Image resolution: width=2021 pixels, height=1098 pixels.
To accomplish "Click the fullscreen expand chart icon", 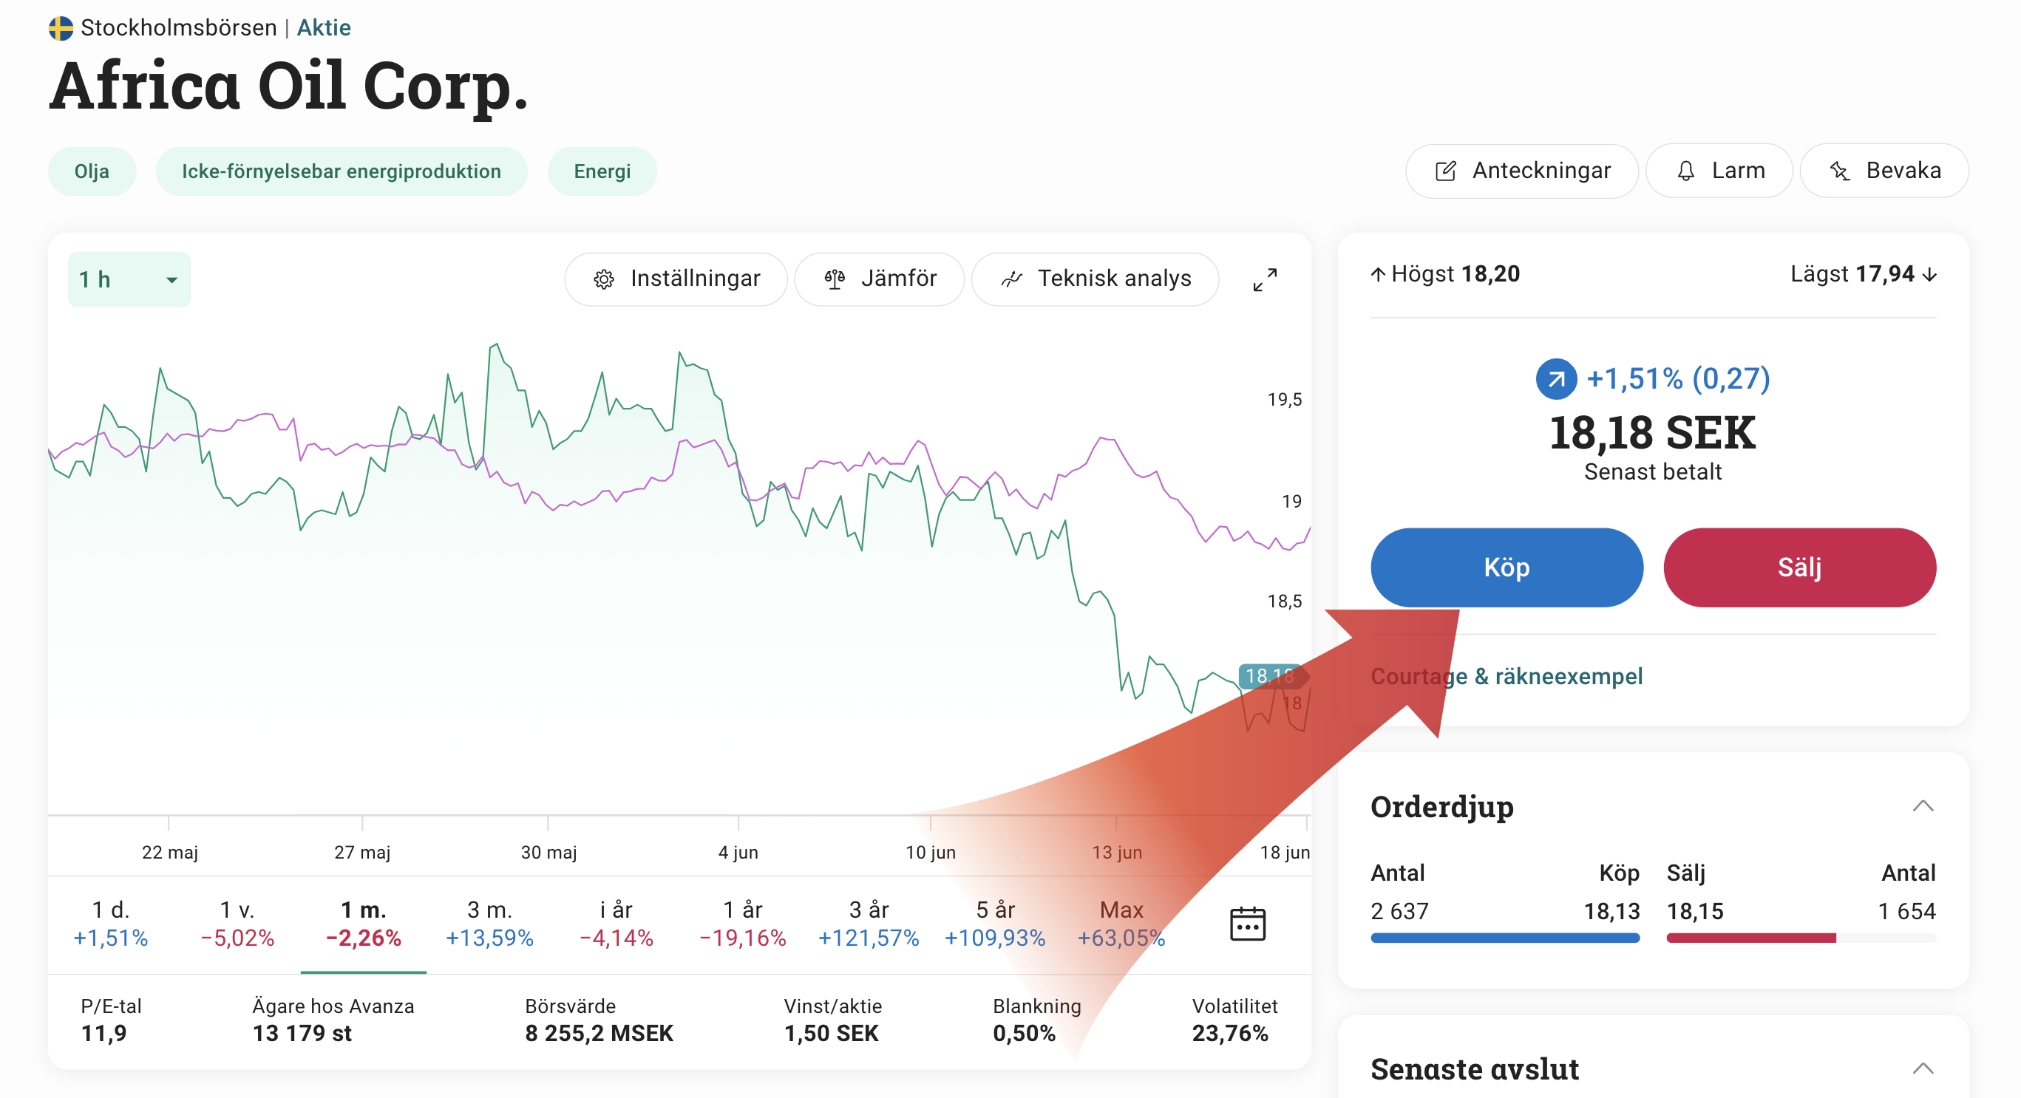I will (x=1264, y=279).
